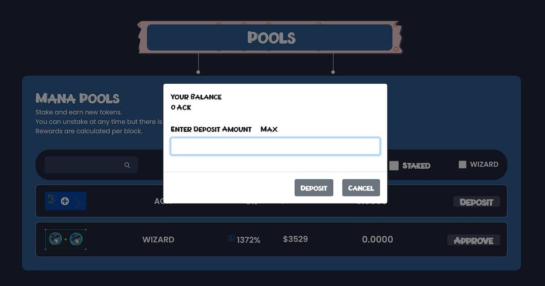The width and height of the screenshot is (545, 286).
Task: Click the left connector dot below the Pools banner
Action: (198, 71)
